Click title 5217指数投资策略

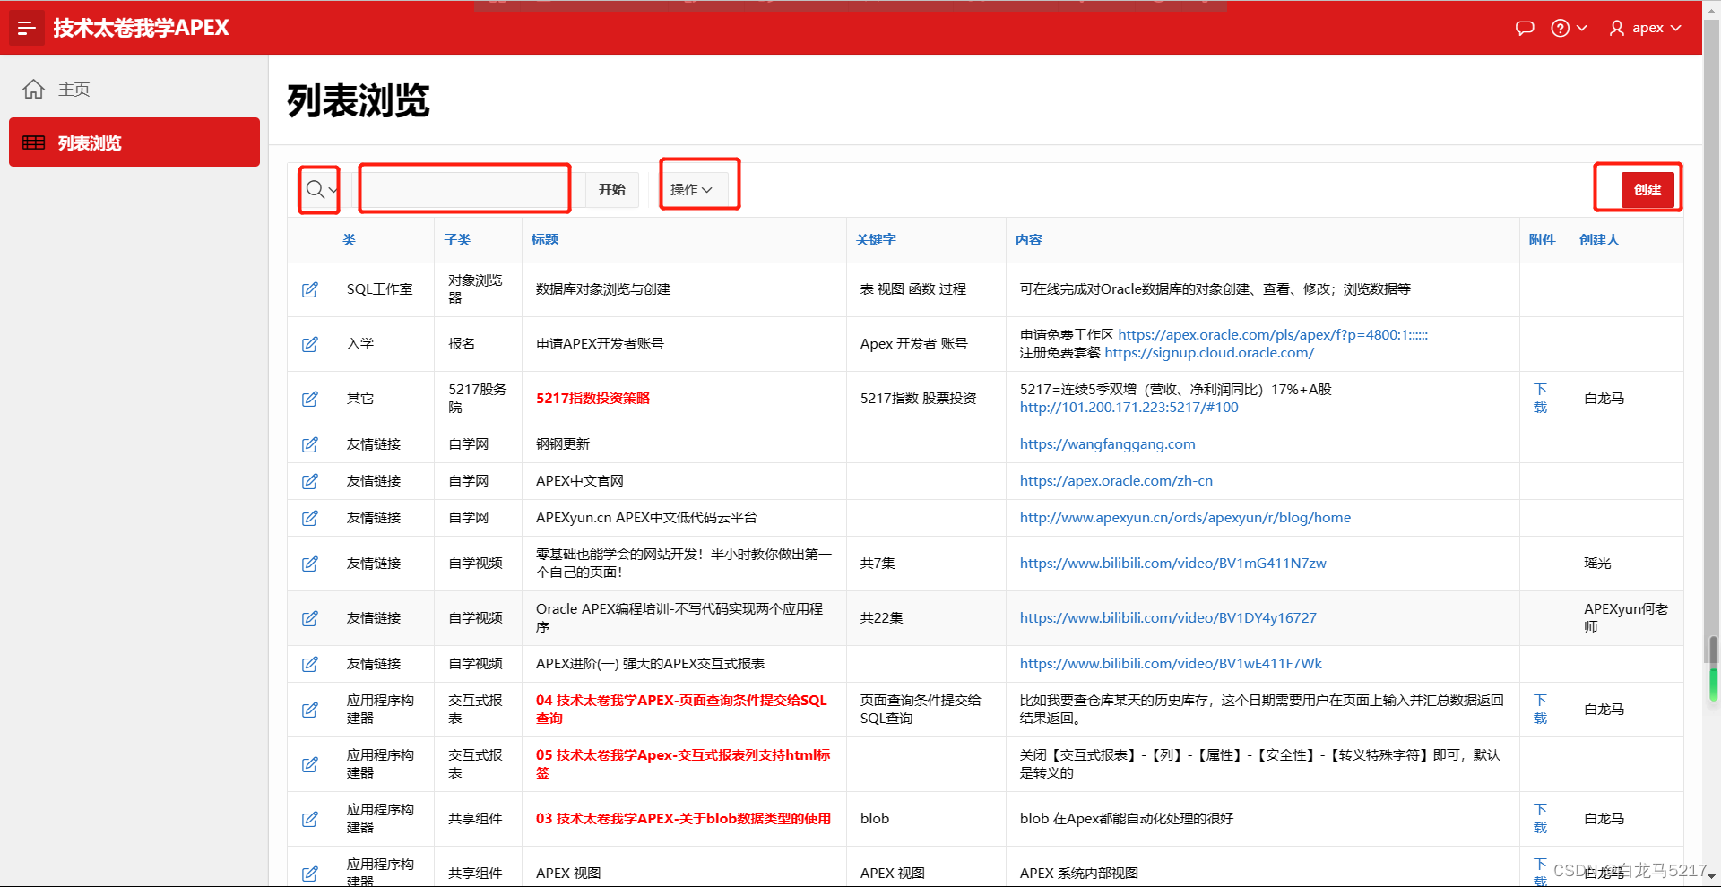tap(592, 399)
